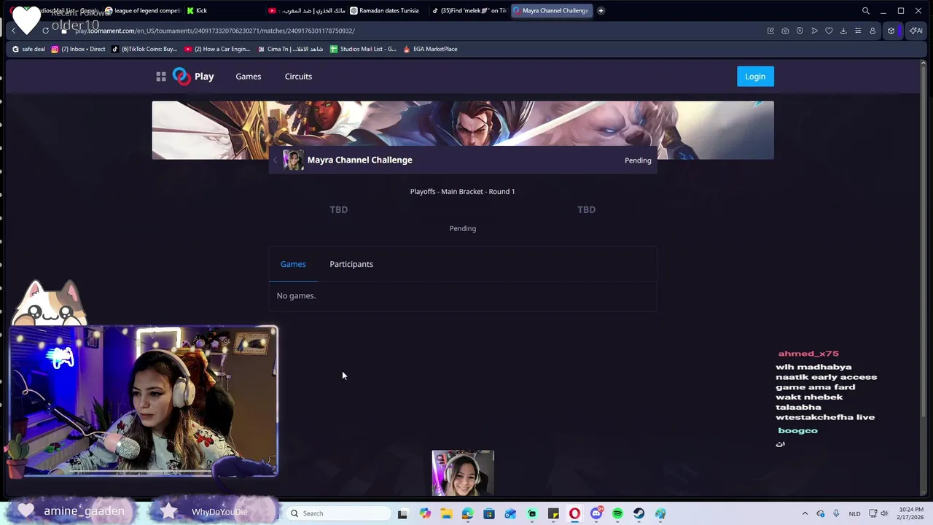The height and width of the screenshot is (525, 933).
Task: Open the safe deal bookmark
Action: (29, 49)
